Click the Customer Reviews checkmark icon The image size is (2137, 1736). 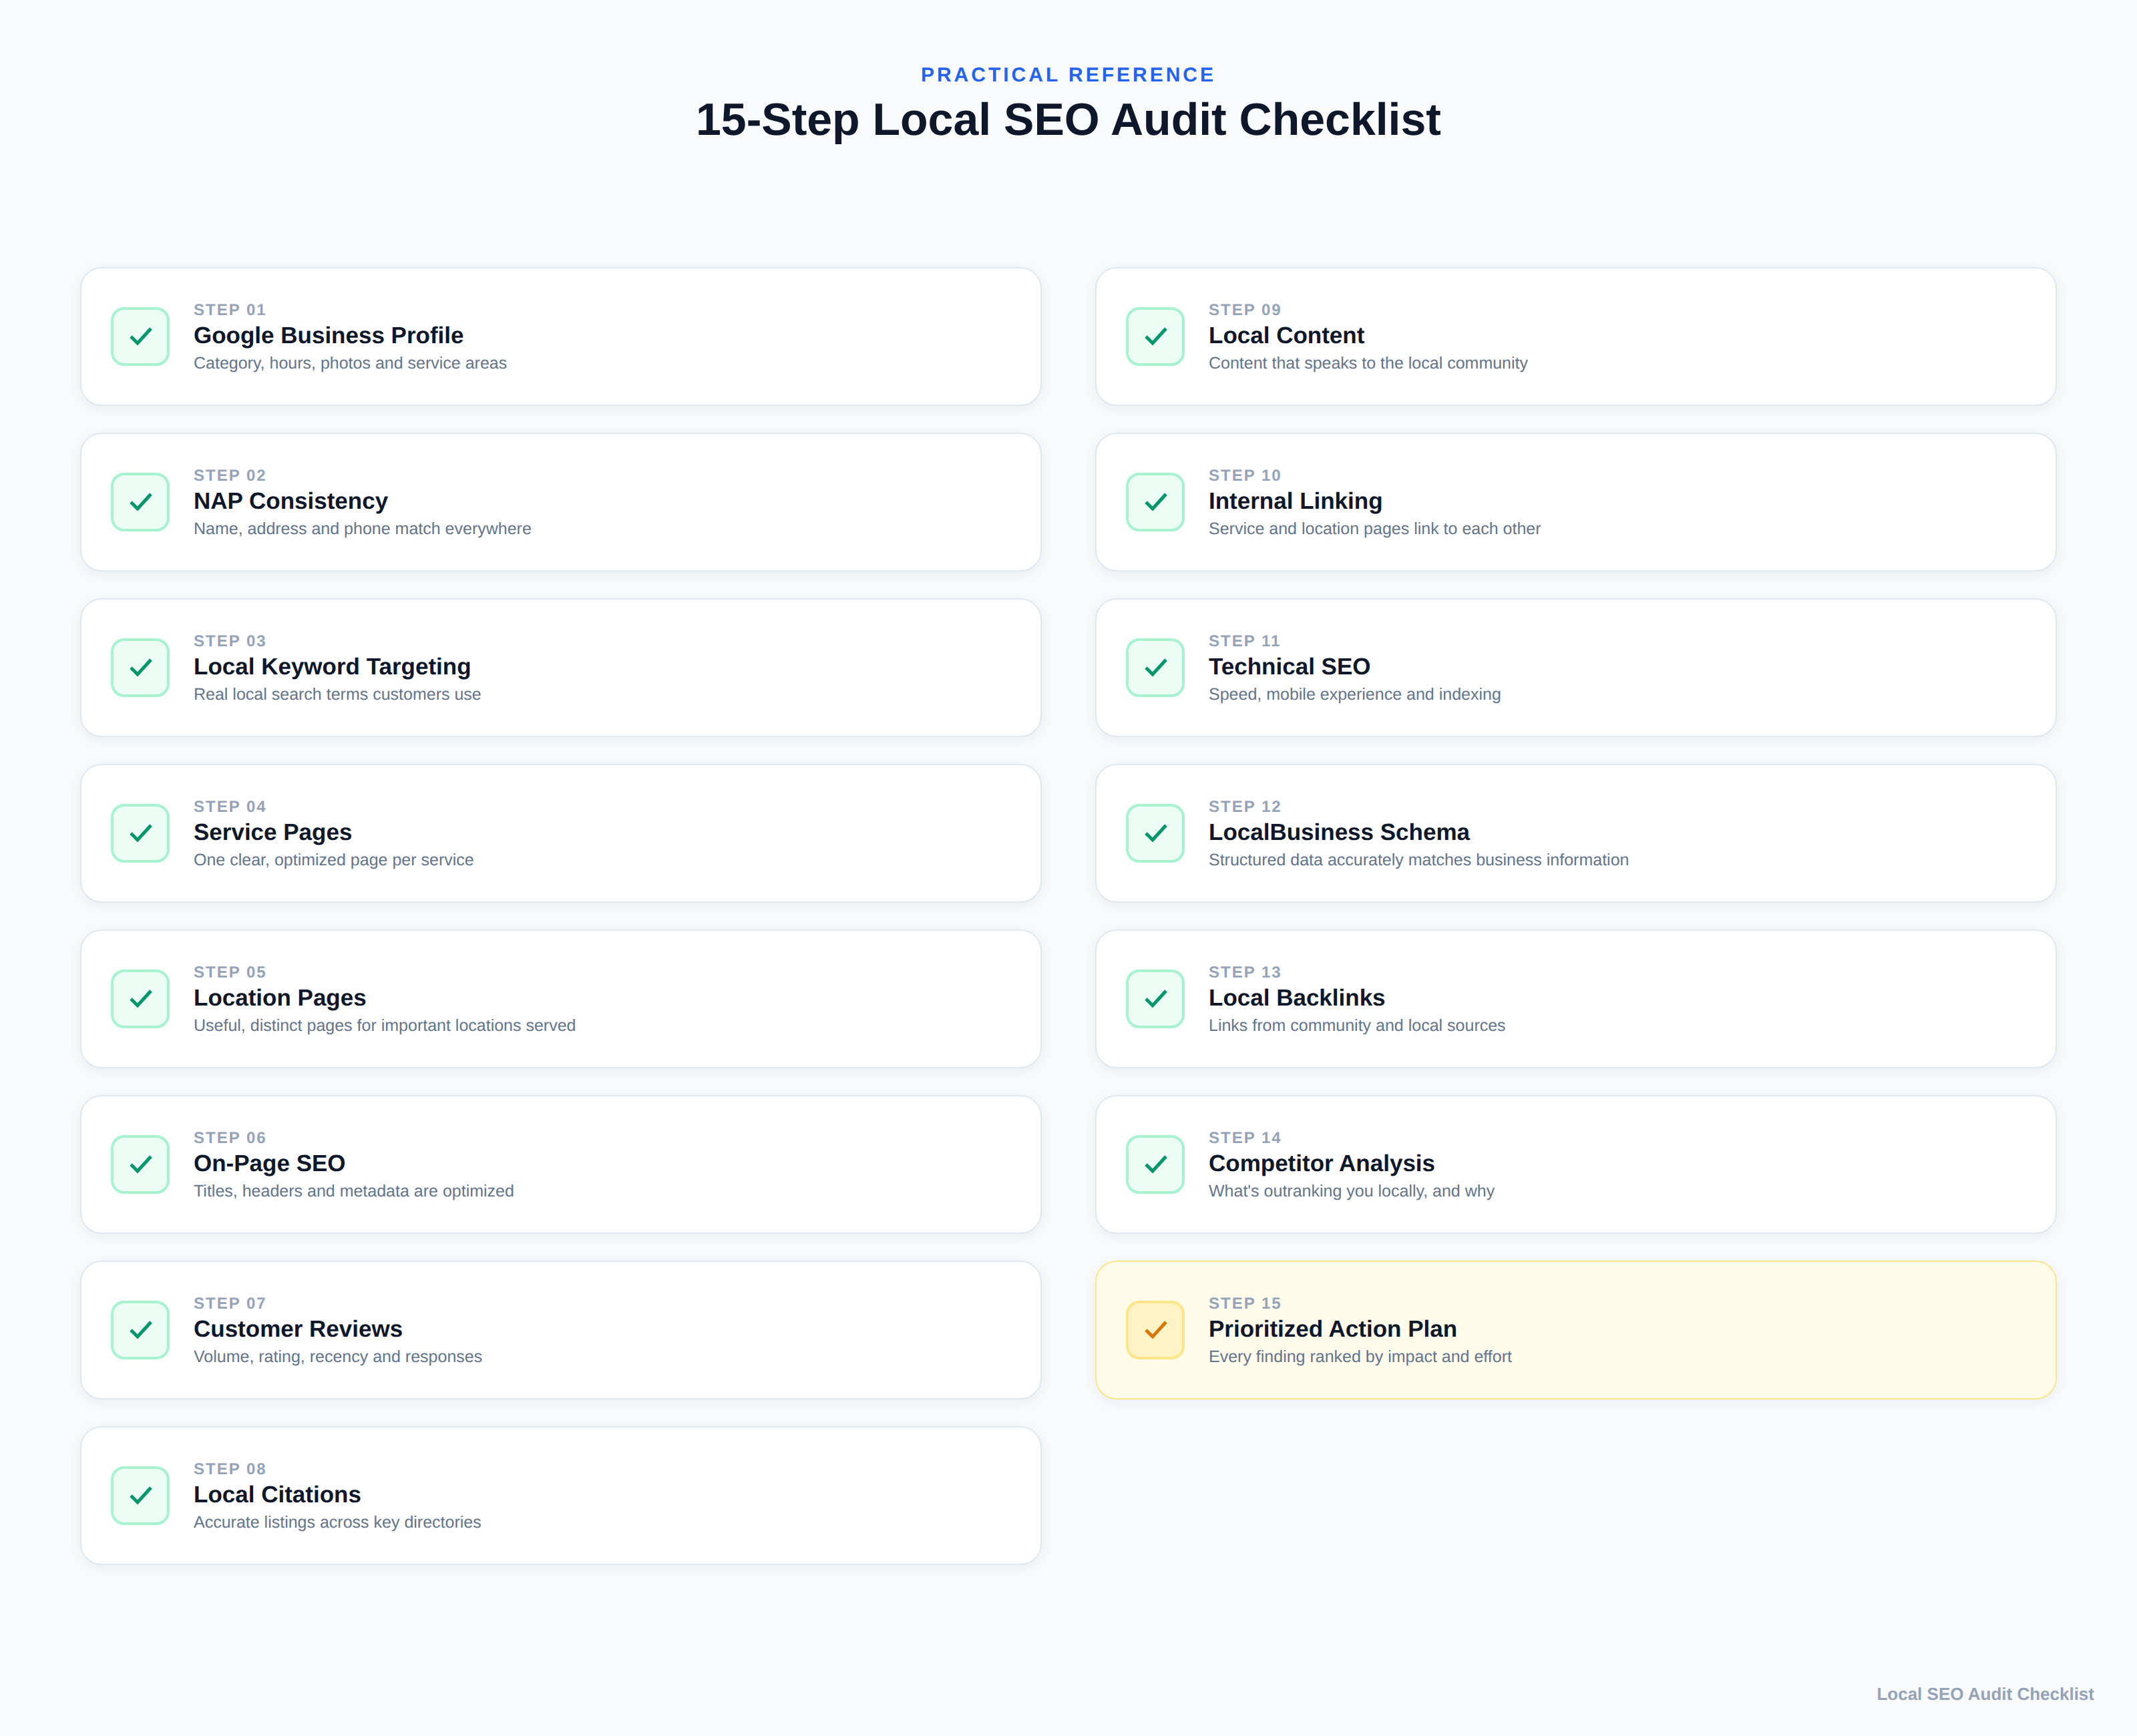click(140, 1330)
